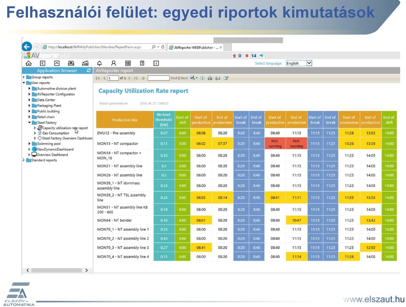Screen dimensions: 406x307
Task: Click the current page number field
Action: point(113,78)
